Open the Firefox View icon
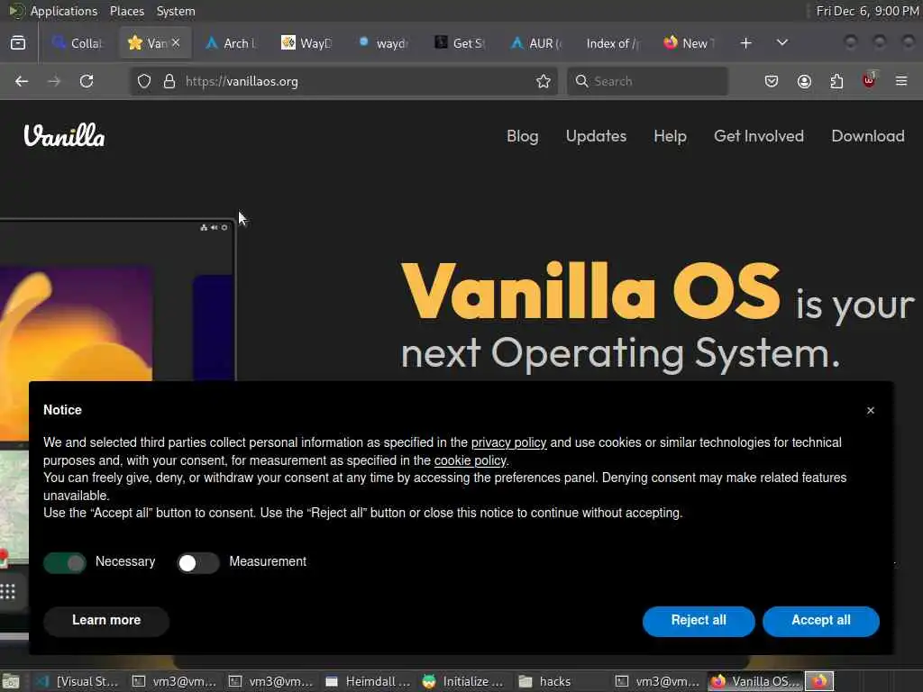 coord(18,43)
